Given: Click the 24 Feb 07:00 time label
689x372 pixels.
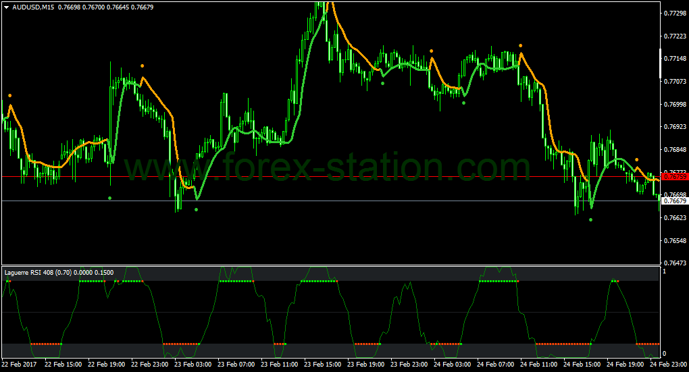Looking at the screenshot, I should [x=495, y=364].
